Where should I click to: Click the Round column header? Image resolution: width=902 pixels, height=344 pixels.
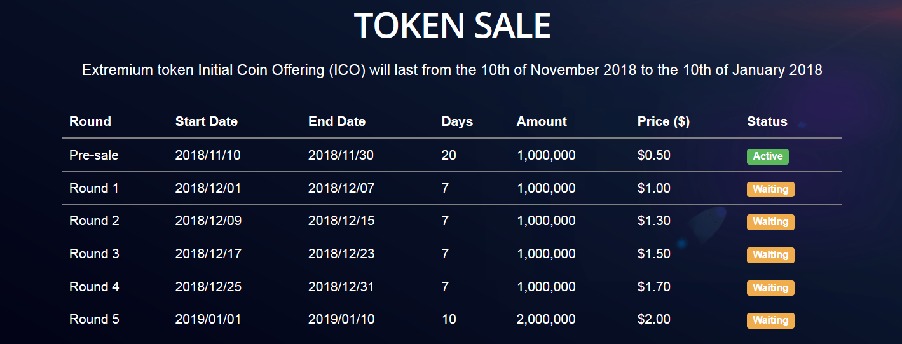pos(90,121)
